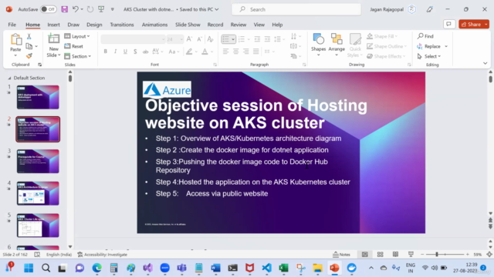
Task: Click the Search box
Action: [296, 9]
